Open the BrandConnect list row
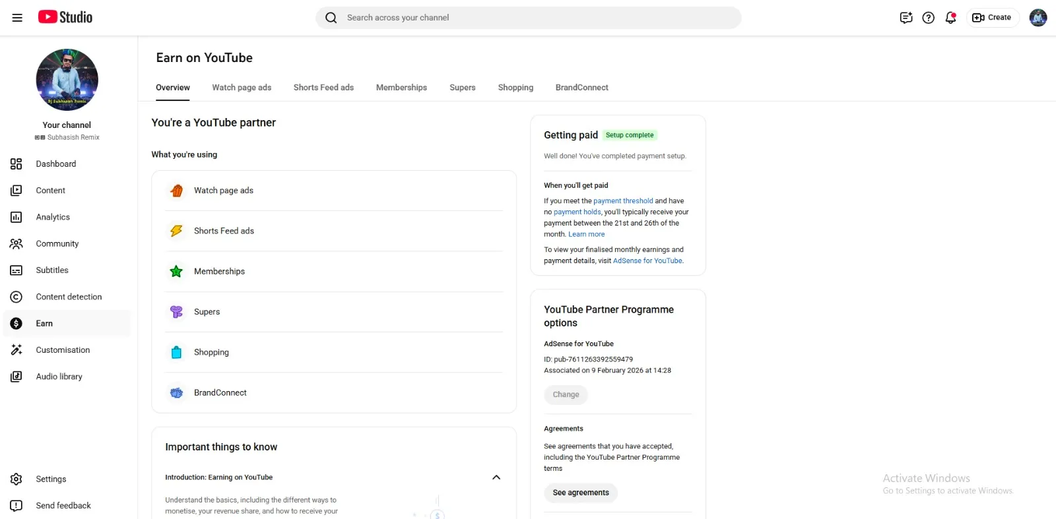This screenshot has width=1056, height=519. pyautogui.click(x=334, y=393)
